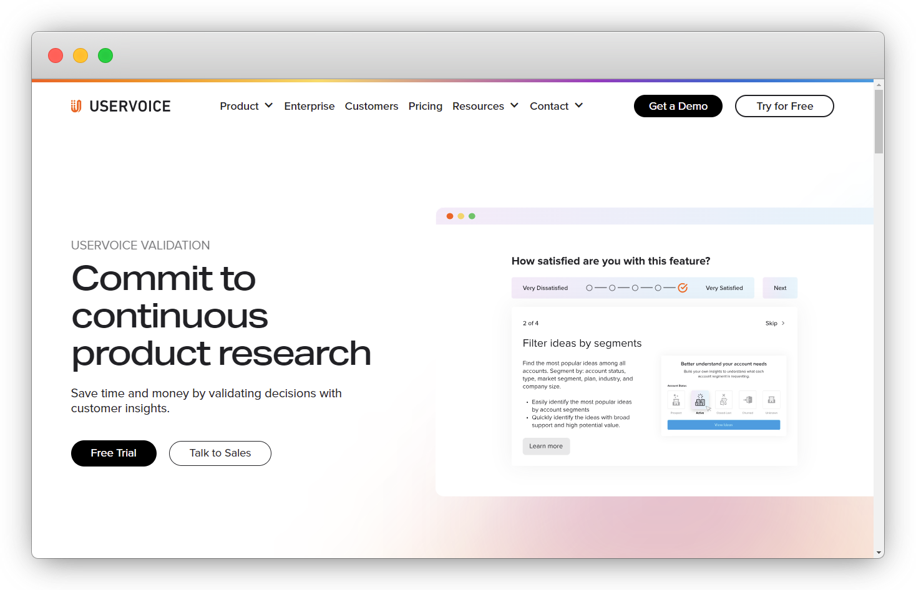The width and height of the screenshot is (916, 590).
Task: Click the orange checkmark rating icon
Action: point(683,288)
